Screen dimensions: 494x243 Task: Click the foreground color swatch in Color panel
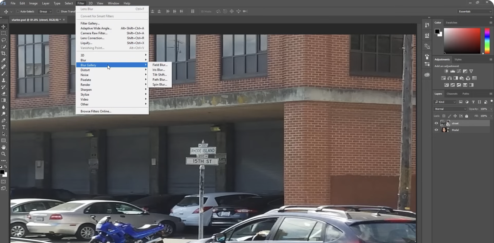coord(437,32)
